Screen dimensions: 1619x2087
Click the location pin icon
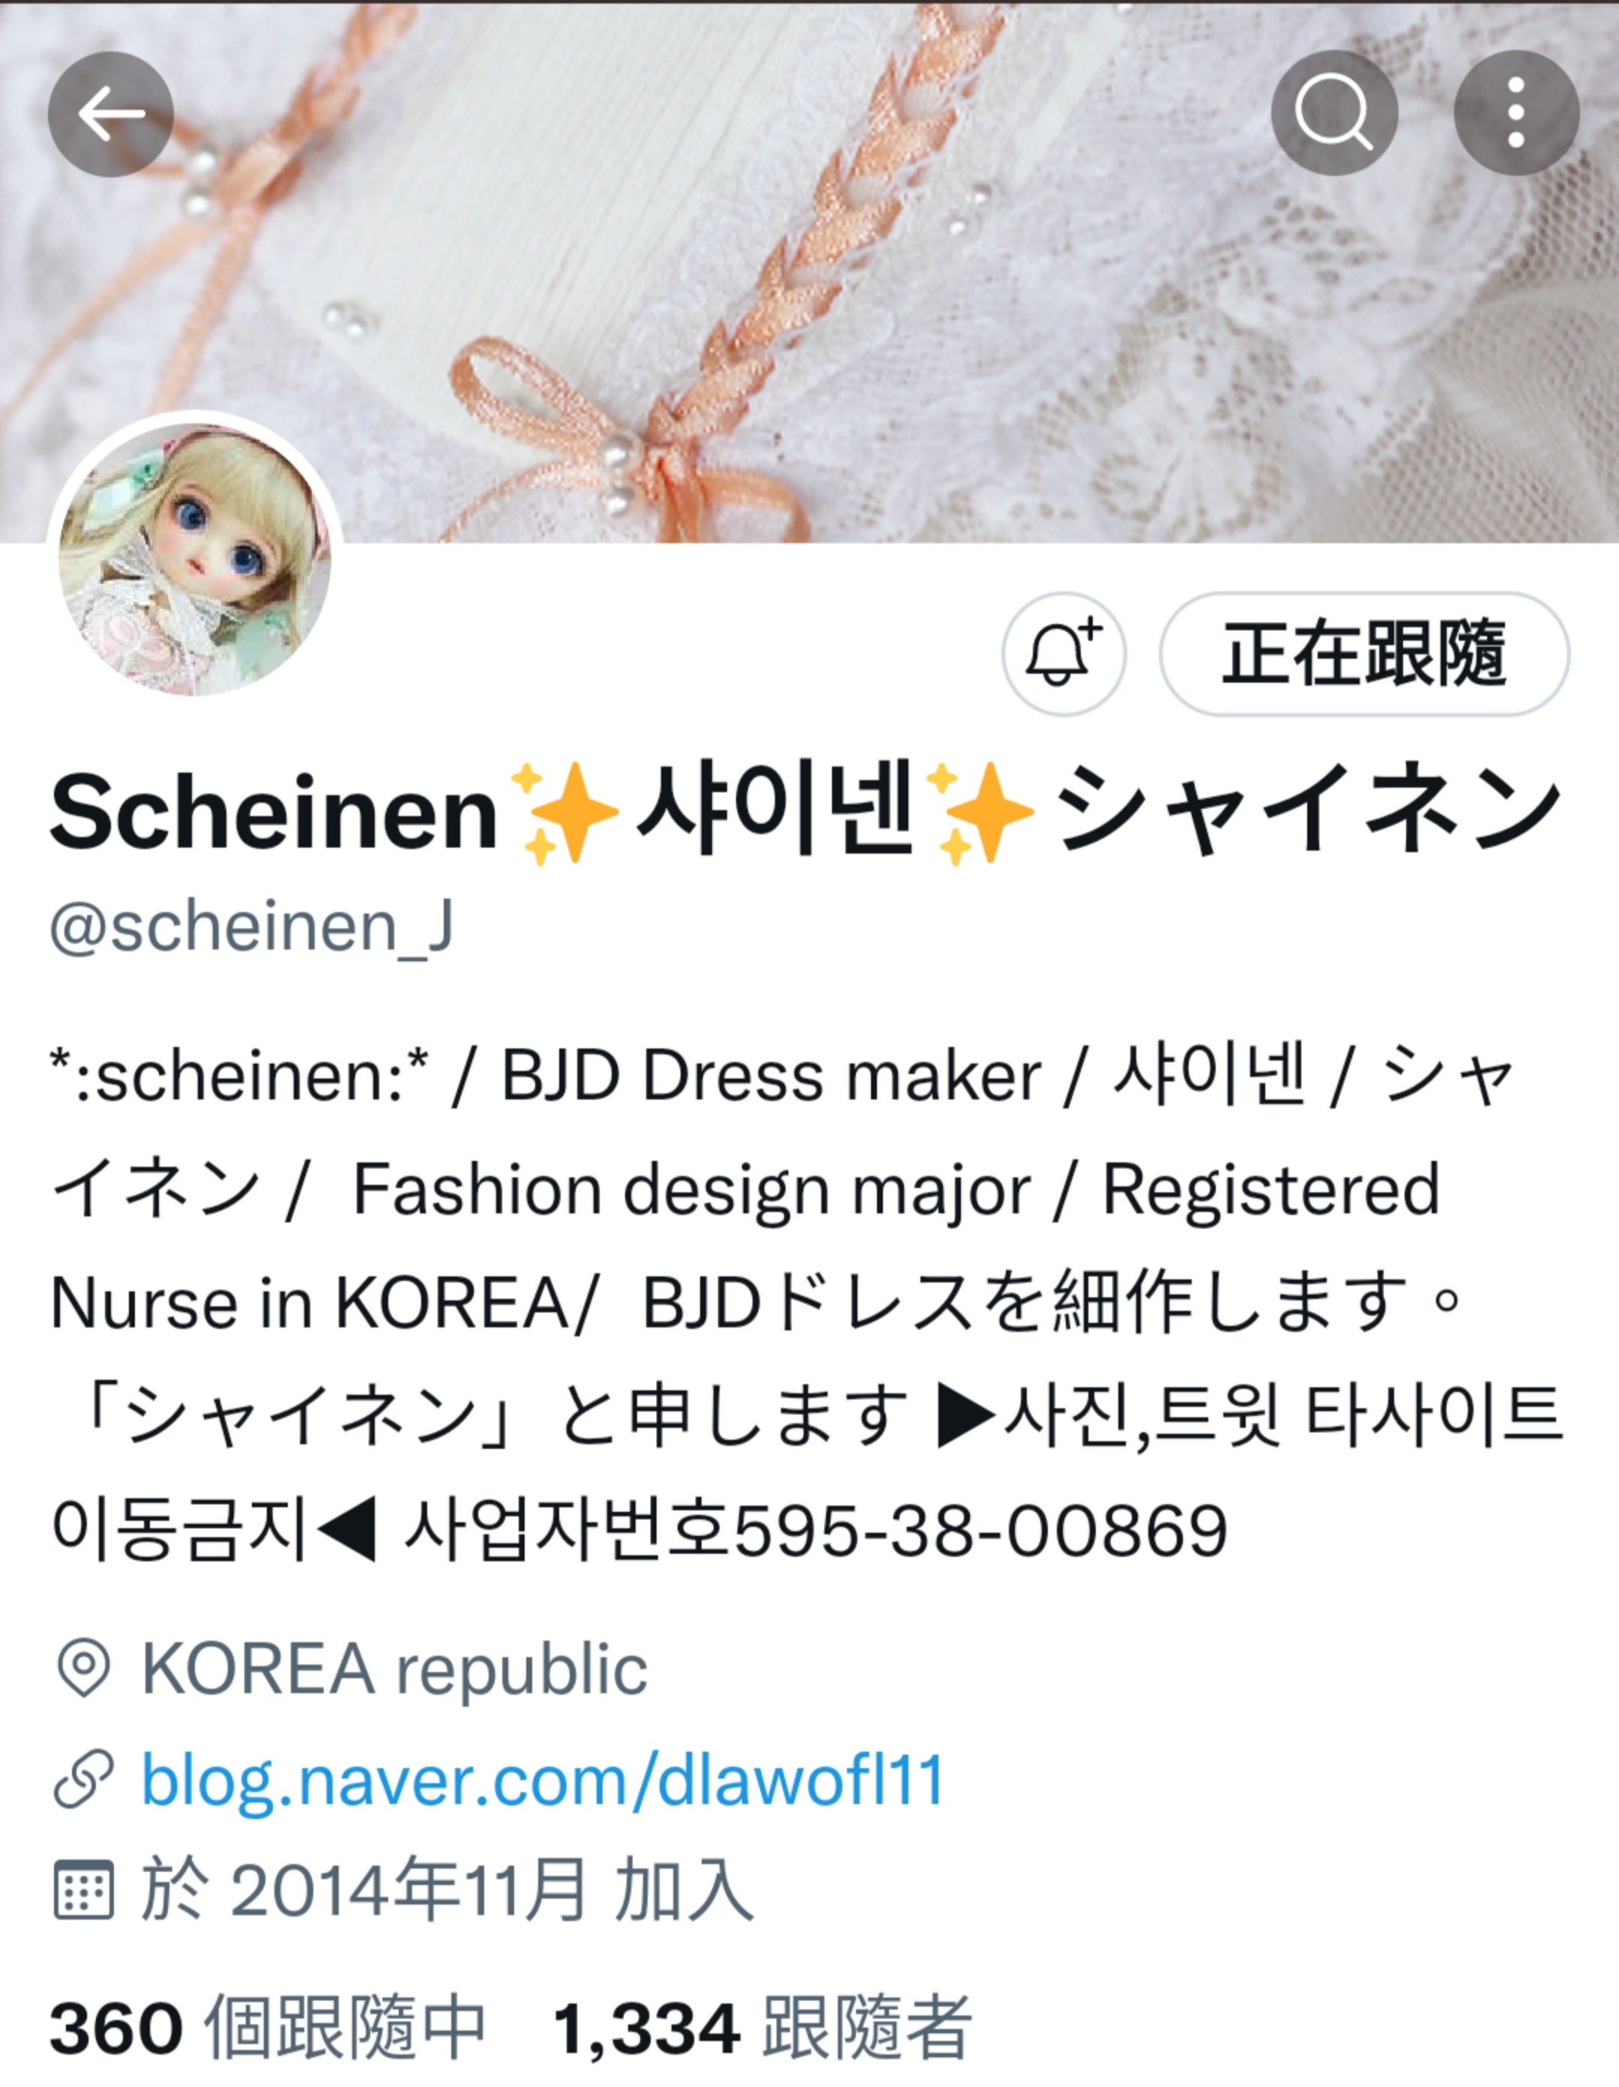click(x=83, y=1667)
